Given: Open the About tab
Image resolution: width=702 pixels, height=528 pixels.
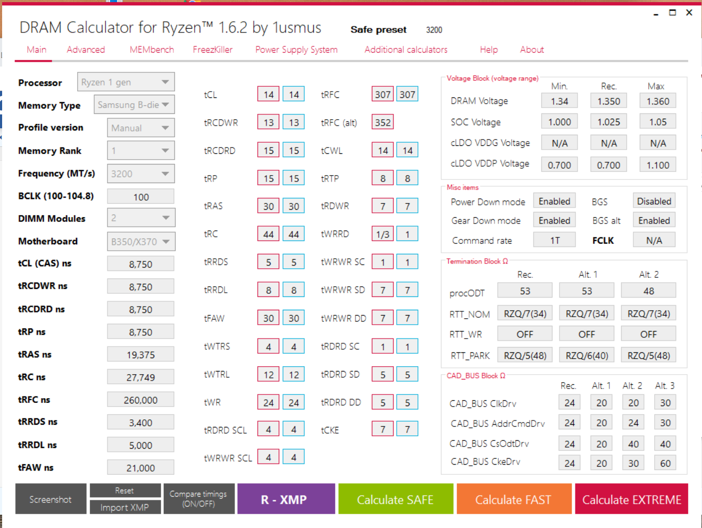Looking at the screenshot, I should (532, 49).
